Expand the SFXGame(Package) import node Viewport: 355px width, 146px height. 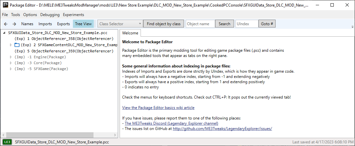point(11,69)
